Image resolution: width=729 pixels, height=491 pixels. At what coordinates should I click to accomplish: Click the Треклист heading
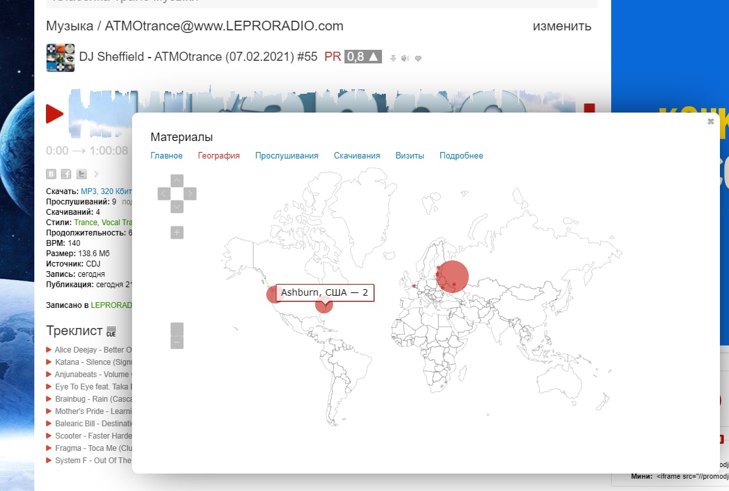[74, 331]
